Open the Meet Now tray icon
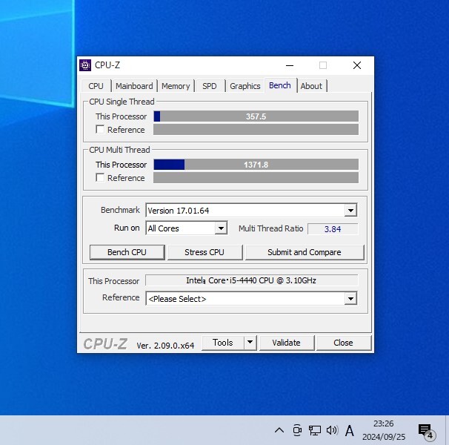The height and width of the screenshot is (445, 449). [x=297, y=430]
